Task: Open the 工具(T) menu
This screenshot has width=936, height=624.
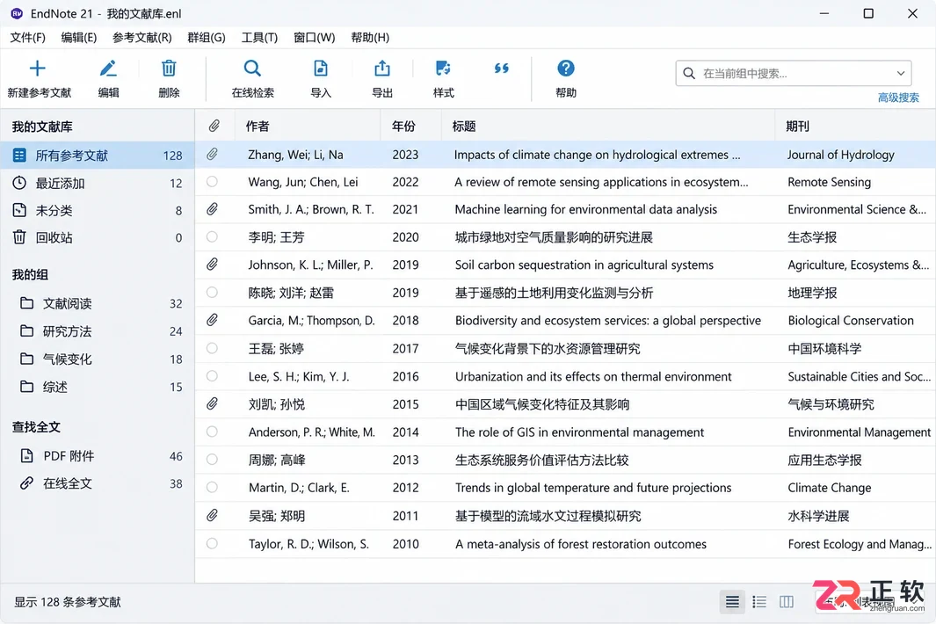Action: [x=259, y=38]
